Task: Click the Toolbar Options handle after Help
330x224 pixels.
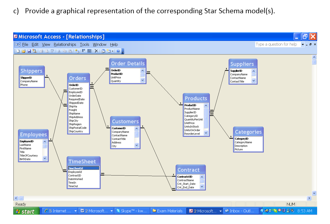Action: click(x=123, y=51)
